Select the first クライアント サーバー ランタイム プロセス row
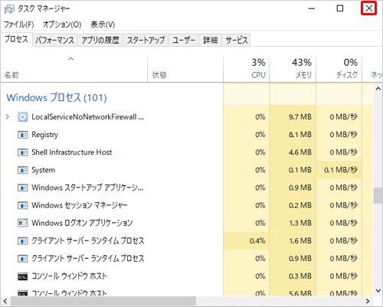The height and width of the screenshot is (307, 383). click(187, 240)
